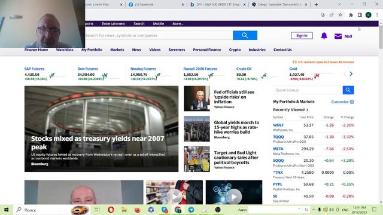Click the Sign in button
The height and width of the screenshot is (215, 383).
tap(302, 36)
